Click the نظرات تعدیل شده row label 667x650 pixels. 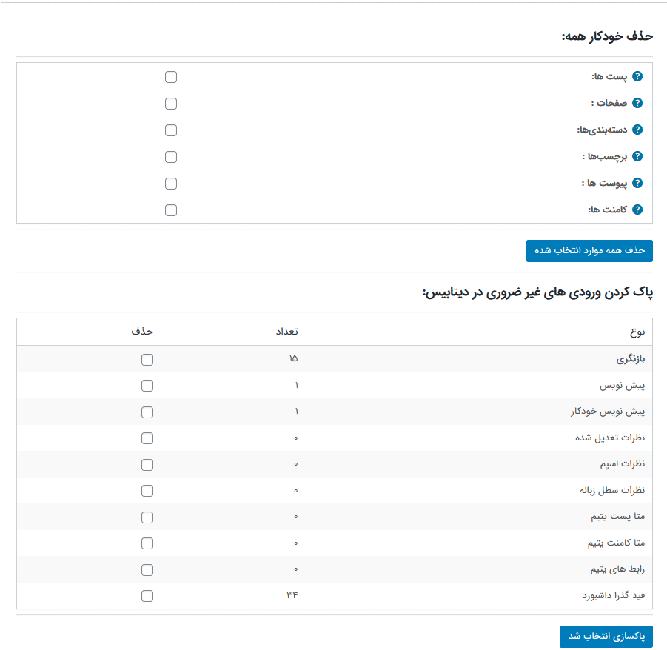click(610, 438)
